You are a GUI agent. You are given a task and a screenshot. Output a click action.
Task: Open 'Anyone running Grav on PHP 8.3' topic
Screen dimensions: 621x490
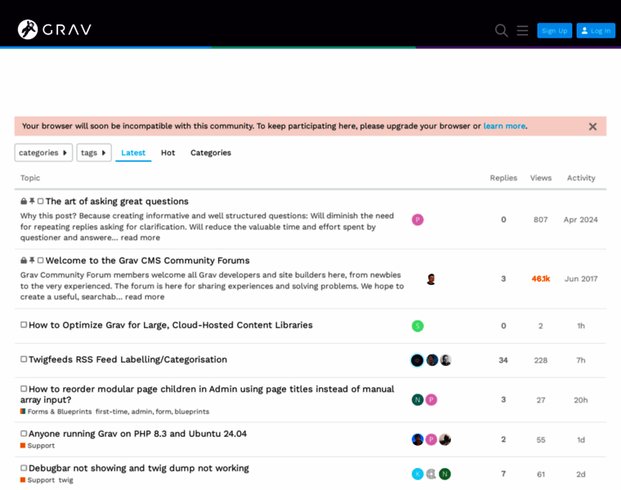(x=137, y=434)
